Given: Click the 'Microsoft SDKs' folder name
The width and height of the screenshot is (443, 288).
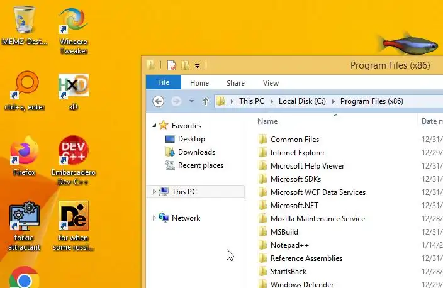Looking at the screenshot, I should pos(296,179).
